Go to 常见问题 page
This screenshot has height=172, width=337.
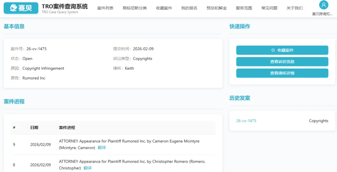click(269, 8)
